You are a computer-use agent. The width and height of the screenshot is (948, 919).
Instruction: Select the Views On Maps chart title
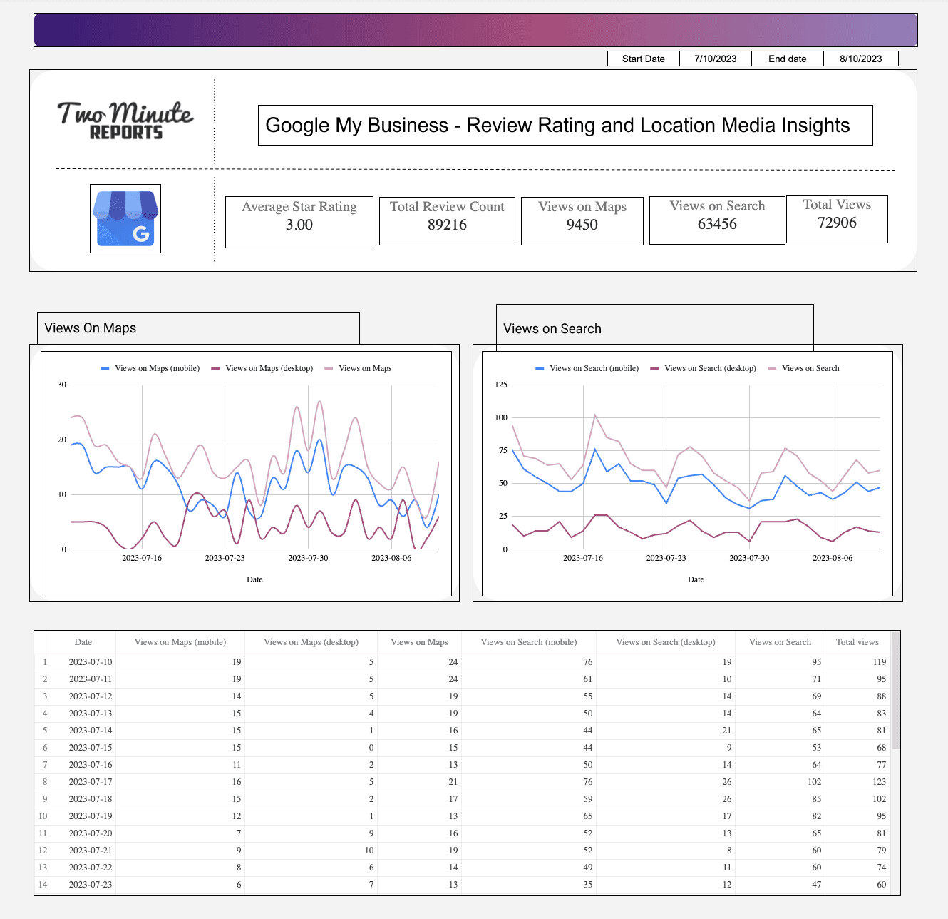[x=89, y=328]
